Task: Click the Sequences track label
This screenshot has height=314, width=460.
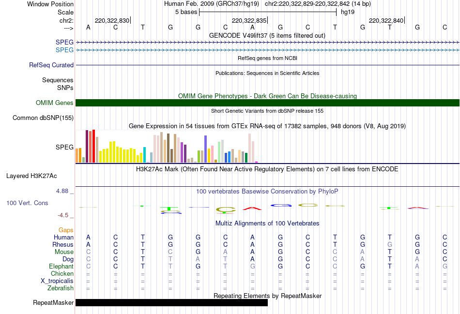Action: click(58, 80)
